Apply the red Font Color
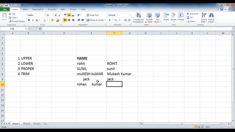Screen dimensions: 235x132 coord(58,20)
